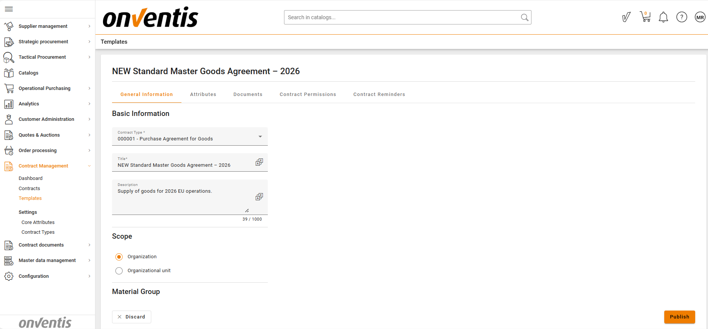Screen dimensions: 708x329
Task: Open the shopping cart icon
Action: pos(645,17)
